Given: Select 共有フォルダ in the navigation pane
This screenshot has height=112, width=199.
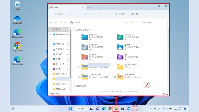Looking at the screenshot, I should click(61, 89).
